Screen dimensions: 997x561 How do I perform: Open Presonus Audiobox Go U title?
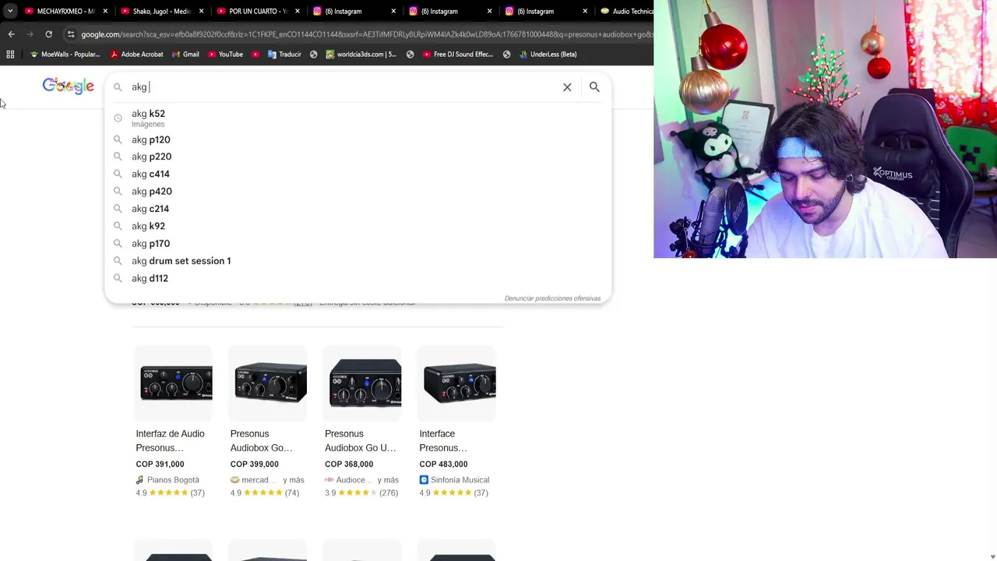360,441
